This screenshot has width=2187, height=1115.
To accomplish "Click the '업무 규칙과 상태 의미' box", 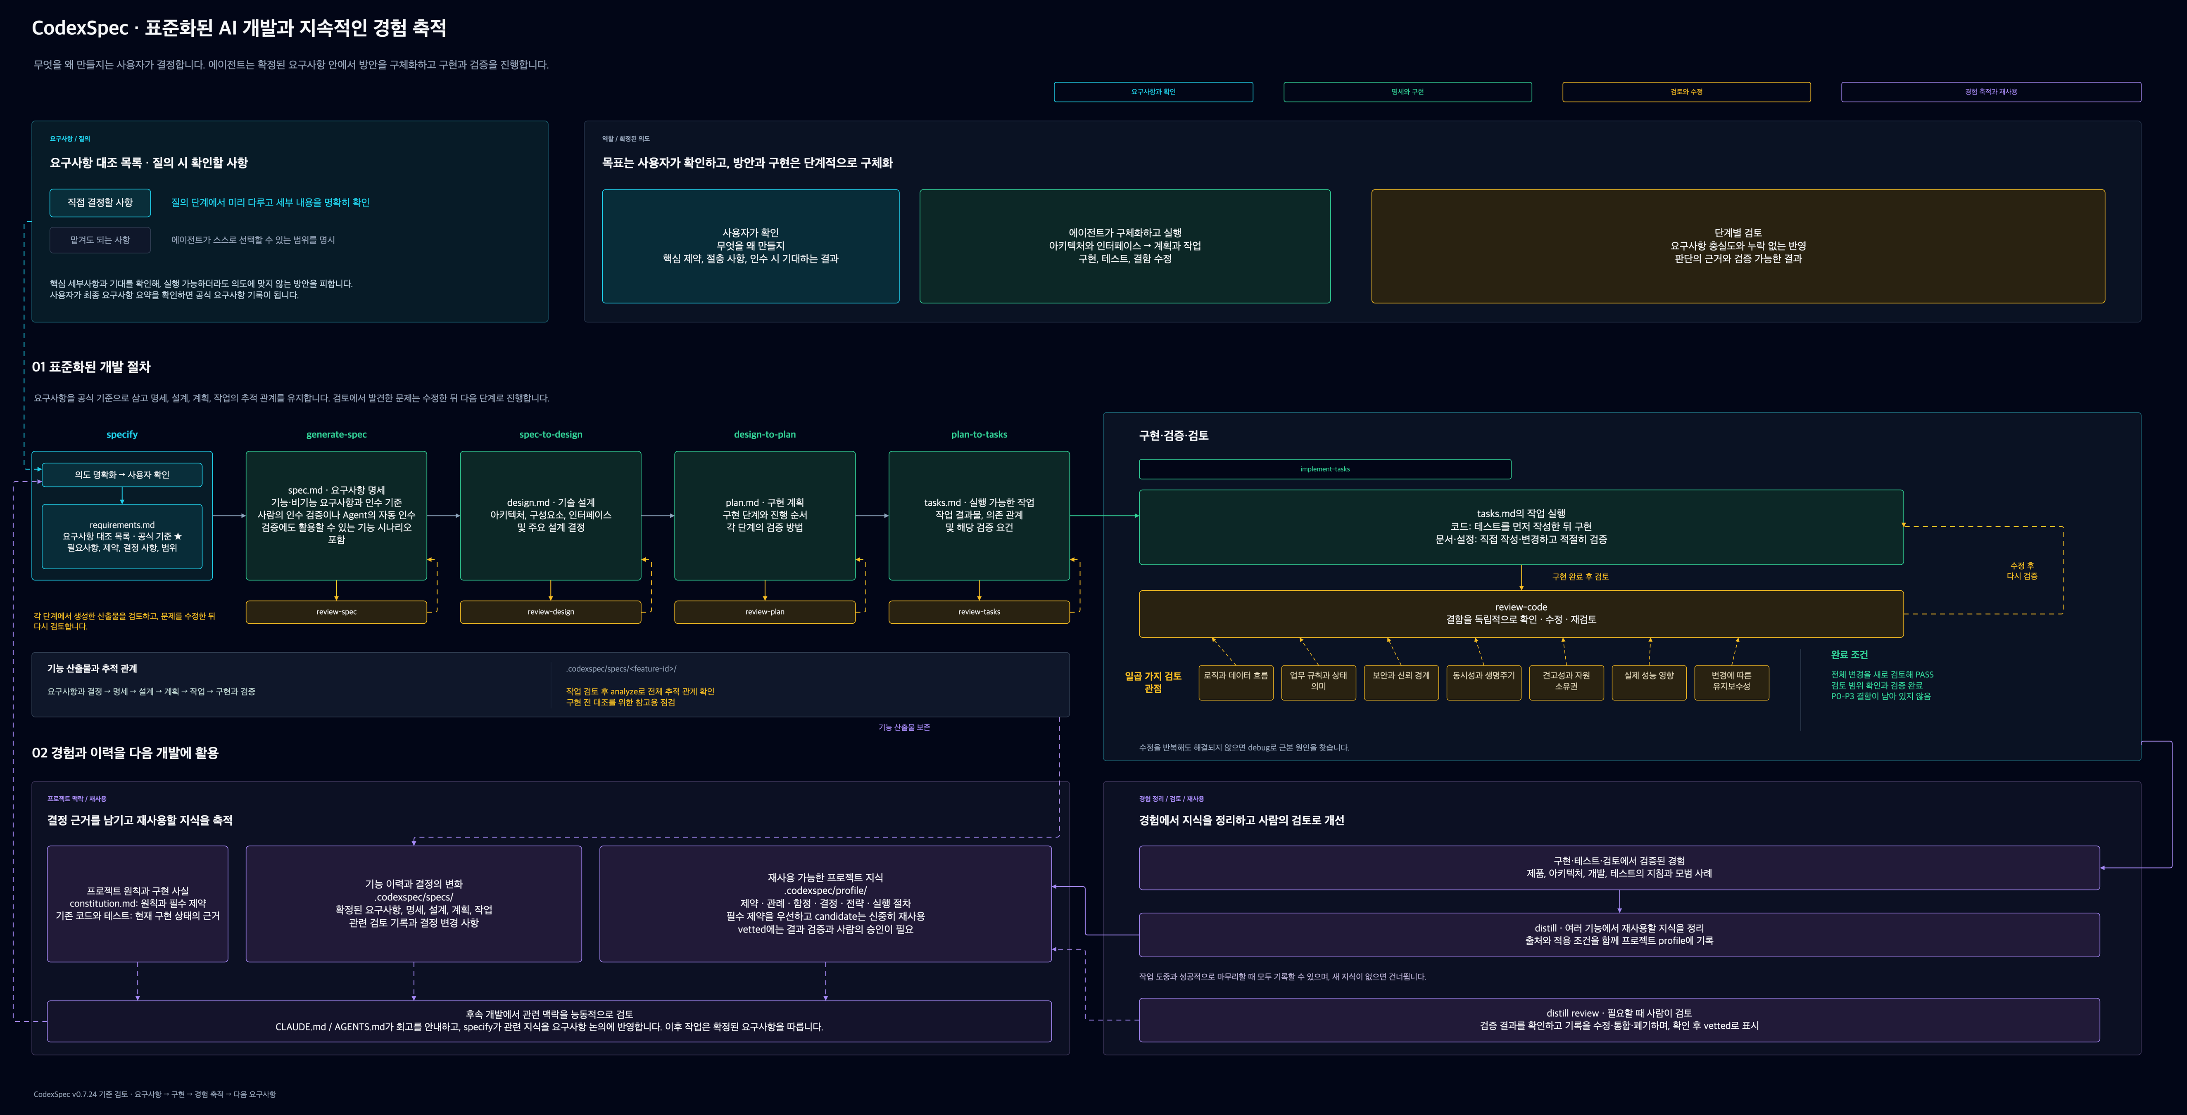I will [1319, 682].
